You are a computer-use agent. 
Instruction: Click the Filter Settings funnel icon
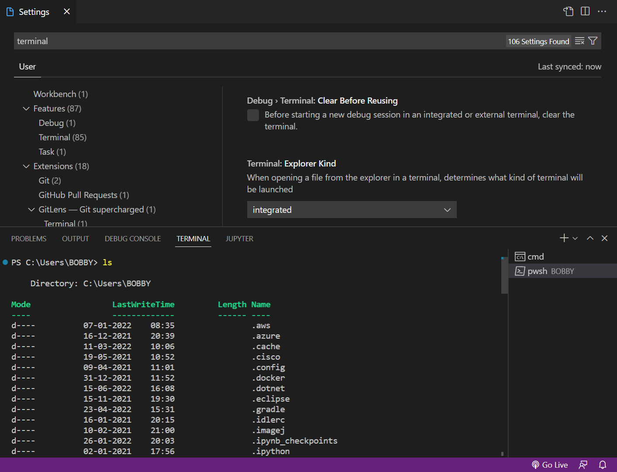[x=593, y=41]
